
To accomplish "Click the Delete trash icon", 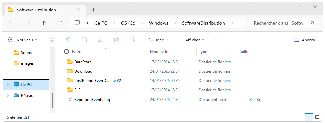I will (133, 40).
